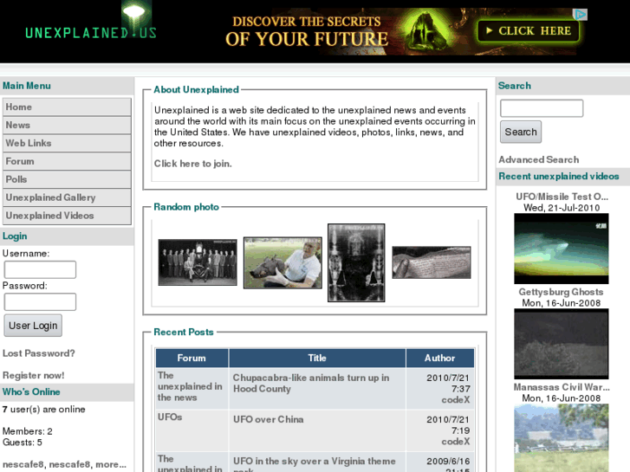Open the Advanced Search link

click(x=539, y=160)
